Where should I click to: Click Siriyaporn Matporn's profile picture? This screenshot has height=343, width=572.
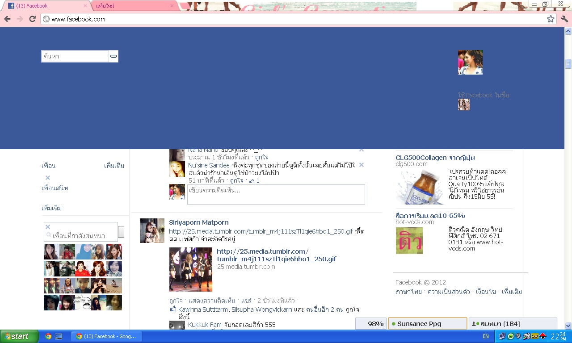point(152,230)
